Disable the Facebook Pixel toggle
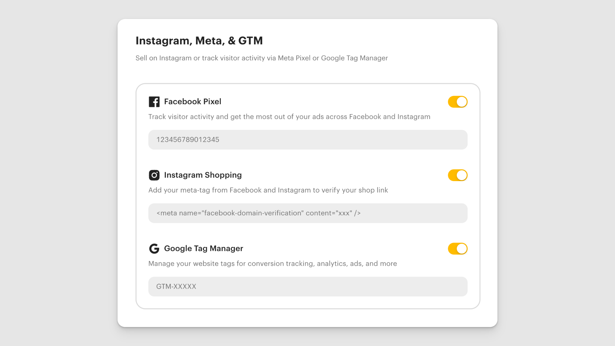Viewport: 615px width, 346px height. tap(458, 102)
